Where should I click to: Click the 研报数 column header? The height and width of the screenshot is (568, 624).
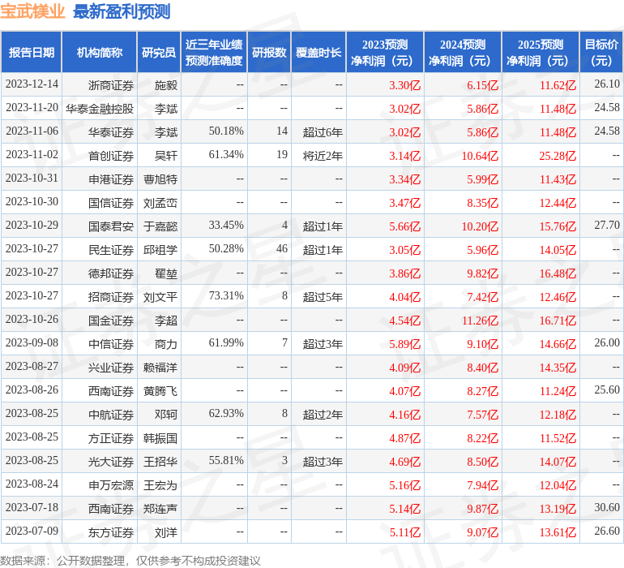[269, 52]
